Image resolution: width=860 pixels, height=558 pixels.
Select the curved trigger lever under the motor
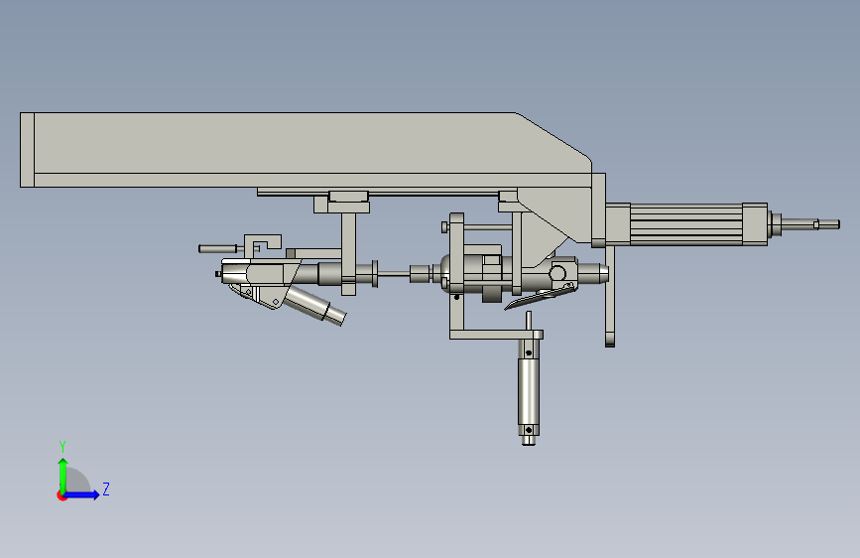coord(541,297)
